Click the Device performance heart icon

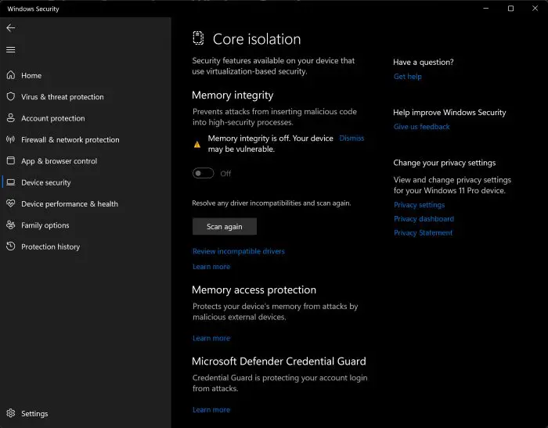tap(11, 203)
